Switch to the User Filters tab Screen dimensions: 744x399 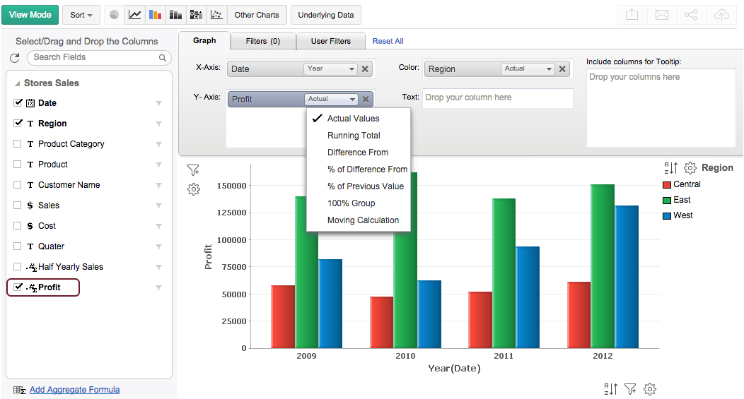(x=330, y=41)
